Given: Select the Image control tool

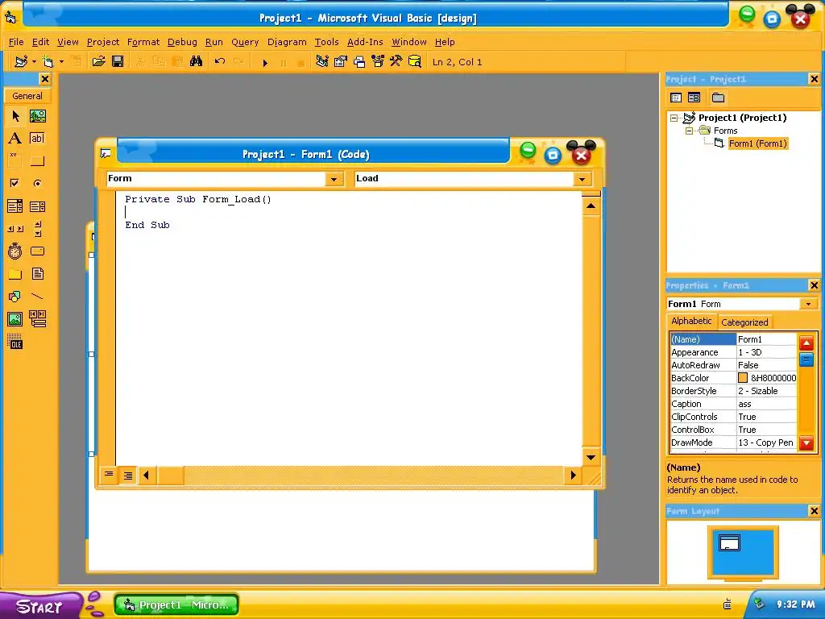Looking at the screenshot, I should (x=15, y=319).
